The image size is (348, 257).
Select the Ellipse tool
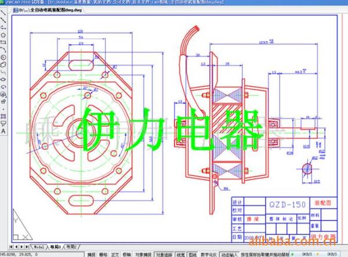click(3, 79)
